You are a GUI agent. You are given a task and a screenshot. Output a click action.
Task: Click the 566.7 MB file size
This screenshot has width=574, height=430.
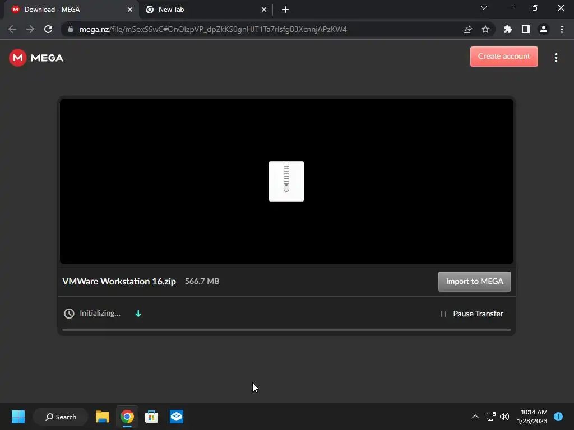click(x=202, y=281)
